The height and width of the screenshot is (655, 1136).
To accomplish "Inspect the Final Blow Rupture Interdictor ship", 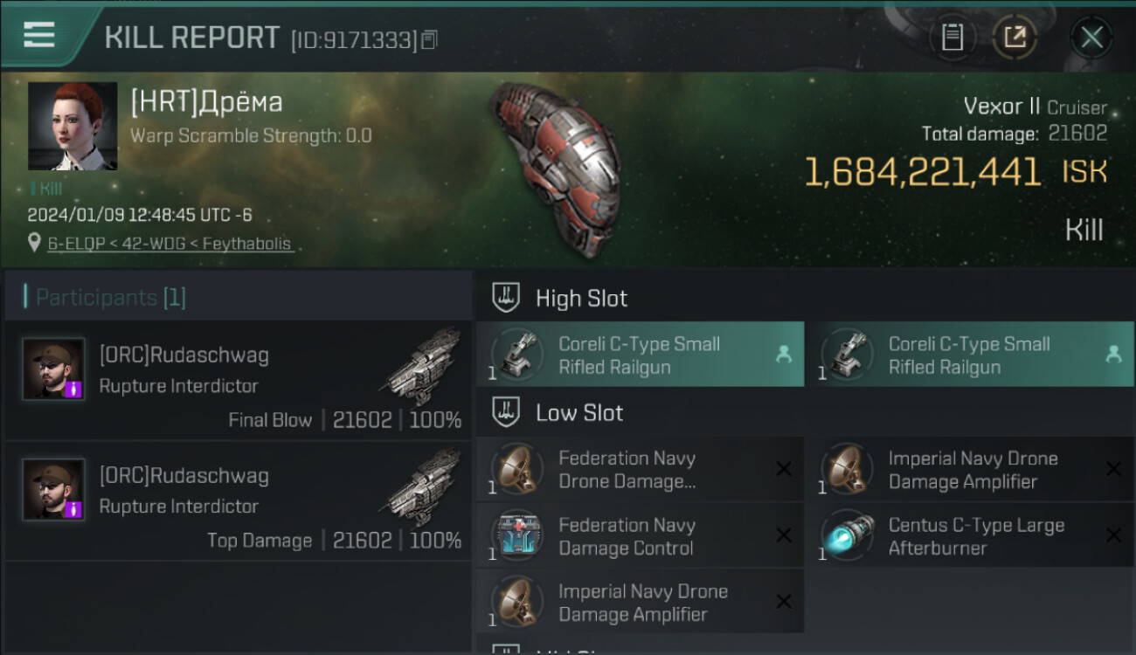I will click(x=422, y=366).
